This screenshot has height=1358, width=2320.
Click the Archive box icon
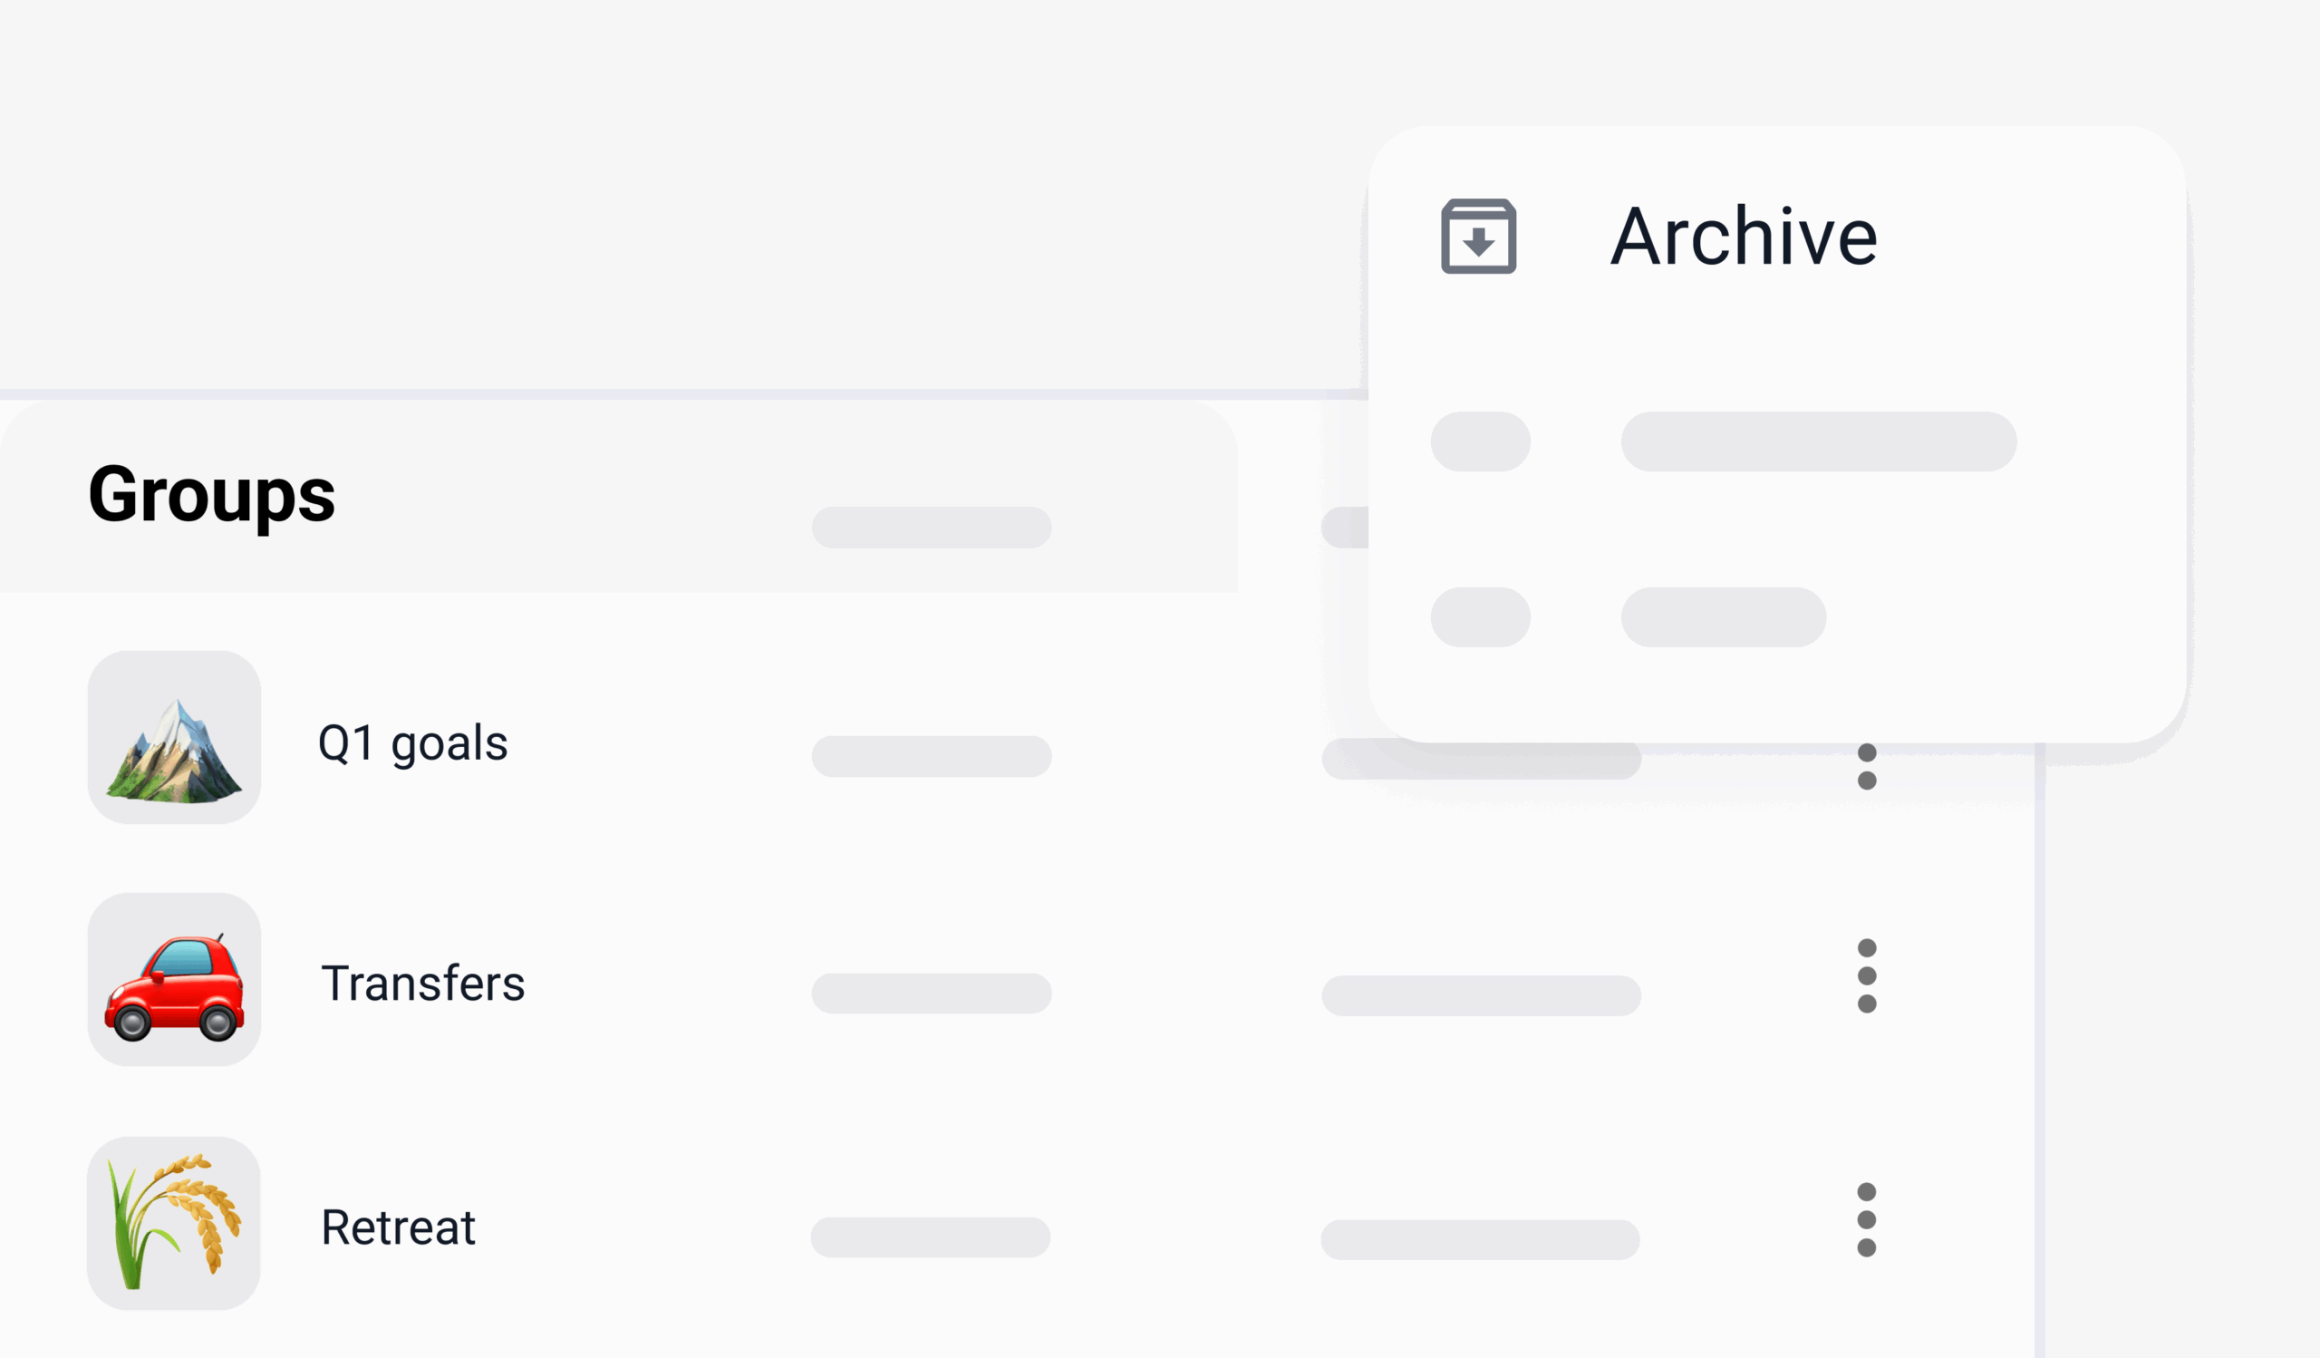pyautogui.click(x=1478, y=237)
